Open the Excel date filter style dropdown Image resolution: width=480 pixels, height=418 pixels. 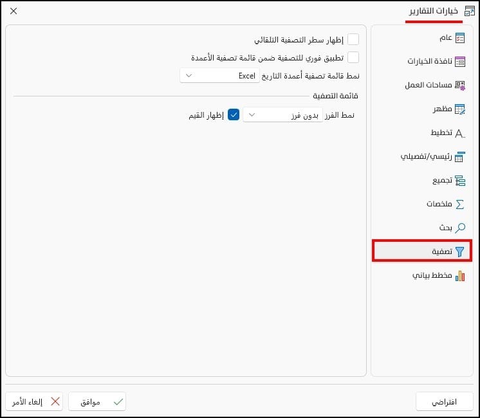220,76
